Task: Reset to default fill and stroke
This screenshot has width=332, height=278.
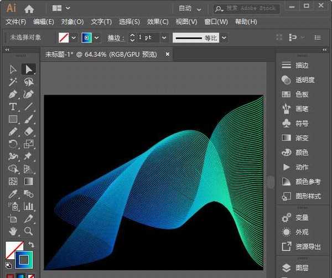Action: click(8, 265)
